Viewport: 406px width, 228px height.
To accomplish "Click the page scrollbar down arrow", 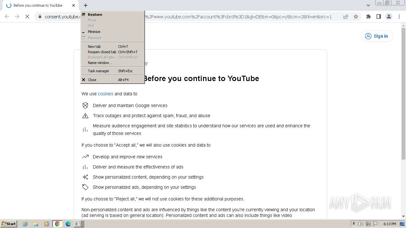I will tap(403, 216).
